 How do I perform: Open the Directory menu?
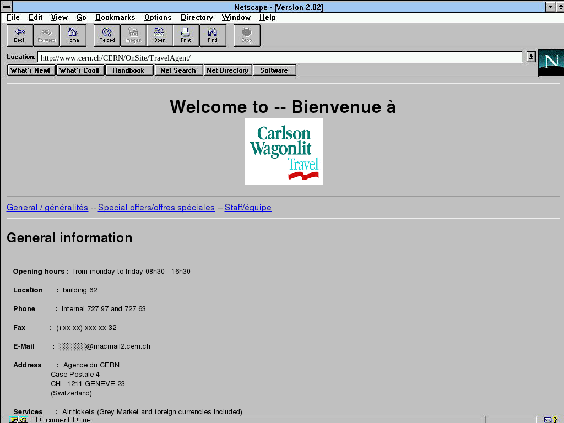click(x=197, y=18)
